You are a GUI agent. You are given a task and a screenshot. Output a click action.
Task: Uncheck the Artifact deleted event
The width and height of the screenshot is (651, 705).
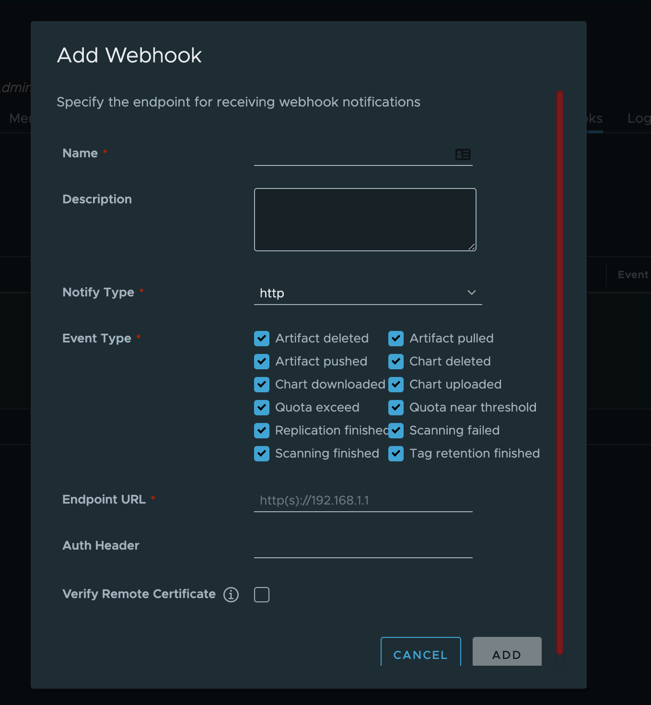[x=262, y=339]
